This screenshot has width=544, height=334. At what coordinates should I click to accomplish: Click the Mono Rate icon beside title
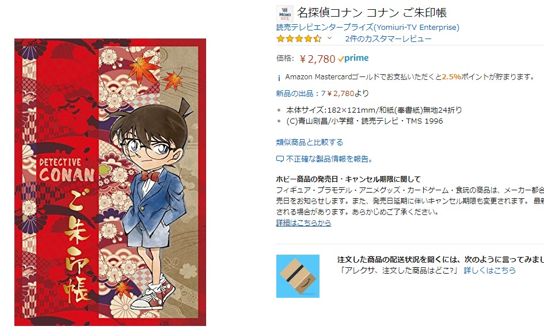click(x=285, y=14)
